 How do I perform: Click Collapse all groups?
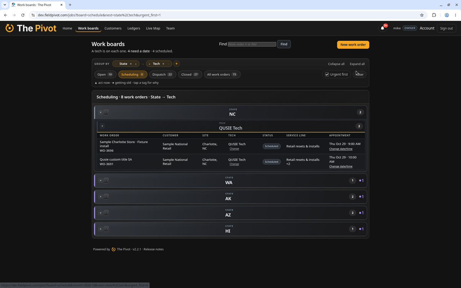point(336,64)
